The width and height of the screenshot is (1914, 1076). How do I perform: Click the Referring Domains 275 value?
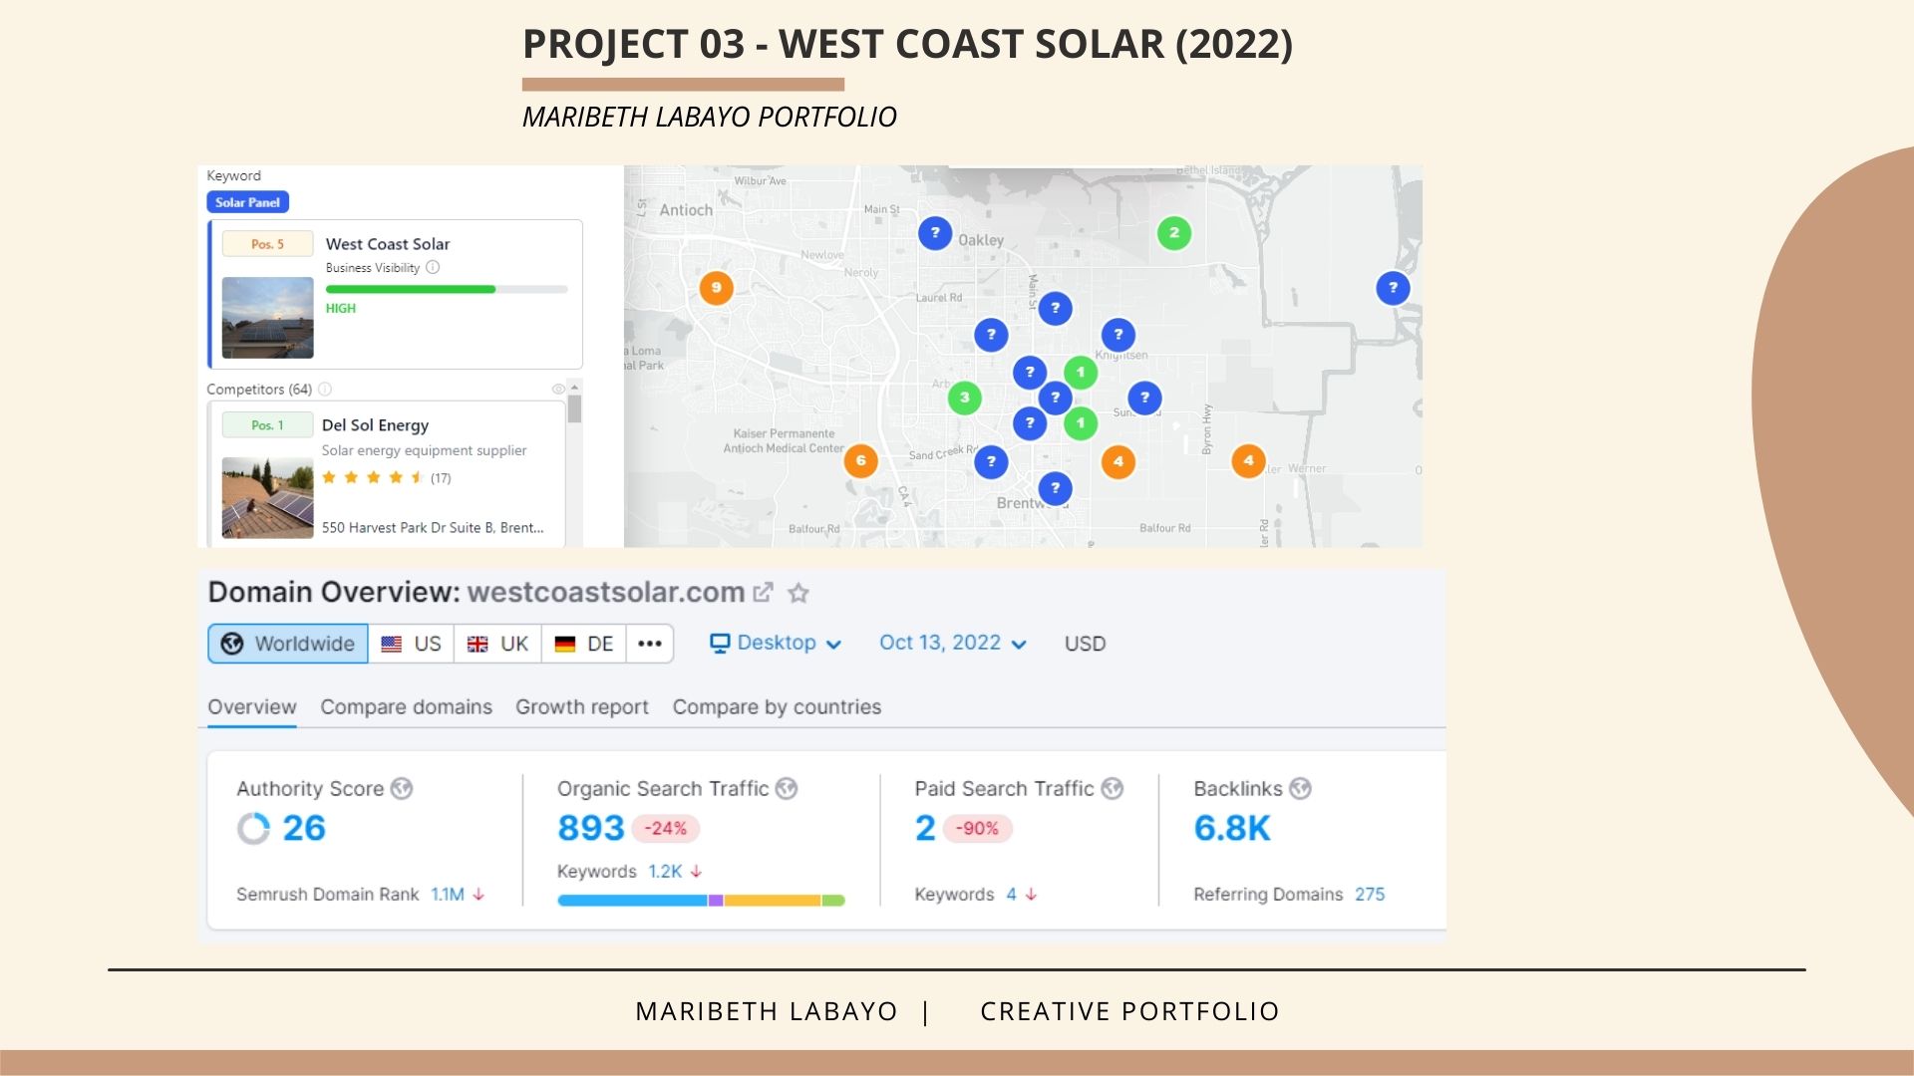(x=1370, y=894)
